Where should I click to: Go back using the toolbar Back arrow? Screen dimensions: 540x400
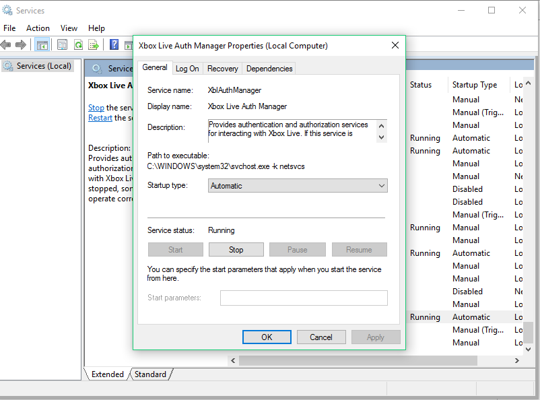tap(6, 45)
